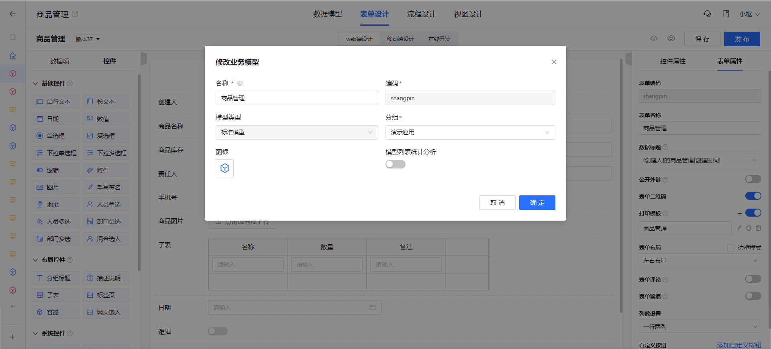
Task: Copy the print template icon
Action: click(749, 228)
